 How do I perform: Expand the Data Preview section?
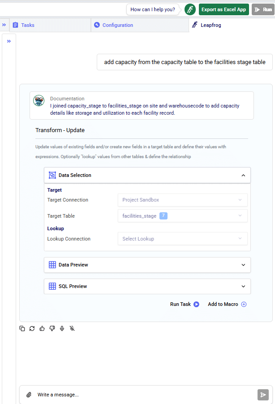(x=243, y=265)
